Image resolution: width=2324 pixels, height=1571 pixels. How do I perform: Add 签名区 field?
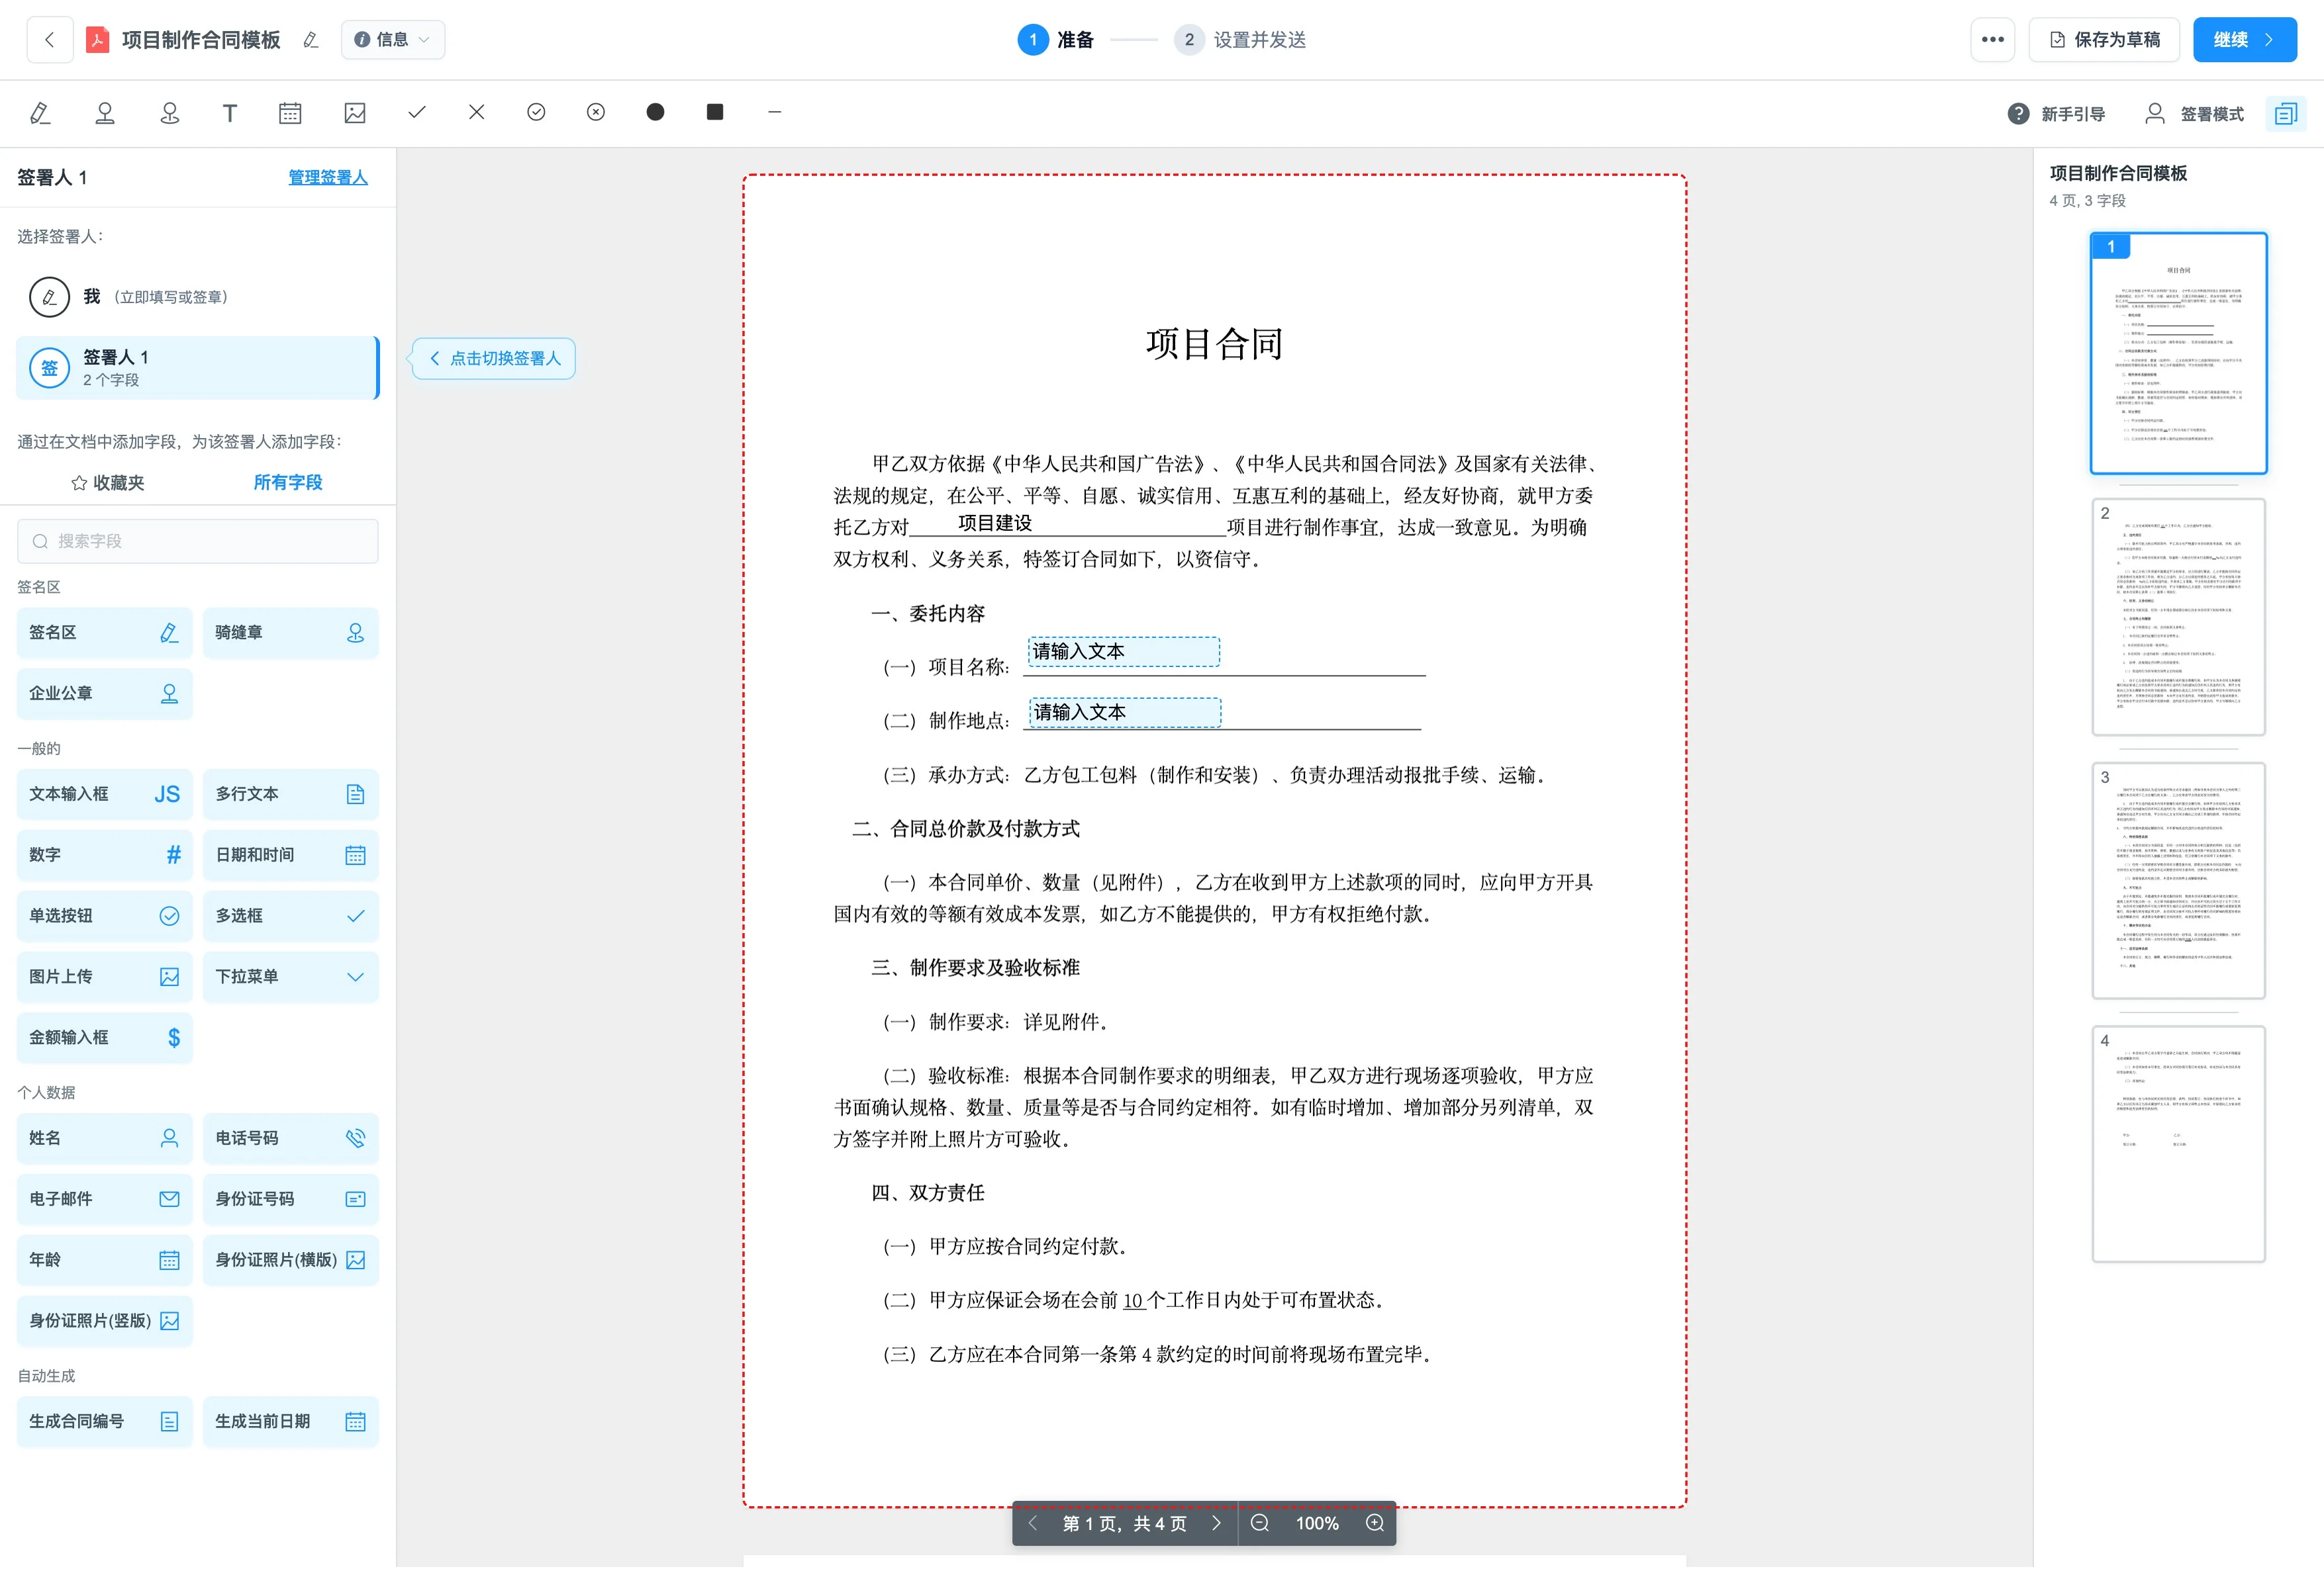point(105,633)
